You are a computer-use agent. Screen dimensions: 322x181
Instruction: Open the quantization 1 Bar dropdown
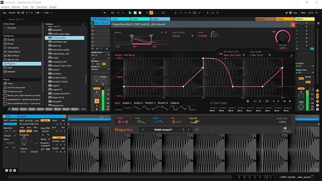pyautogui.click(x=48, y=13)
